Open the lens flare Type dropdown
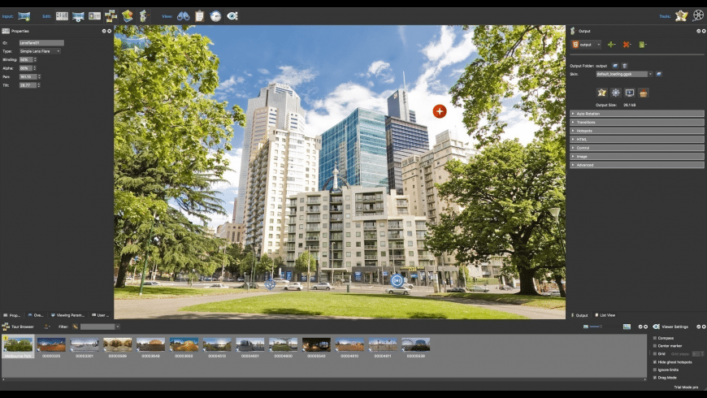Screen dimensions: 707x398 point(40,51)
